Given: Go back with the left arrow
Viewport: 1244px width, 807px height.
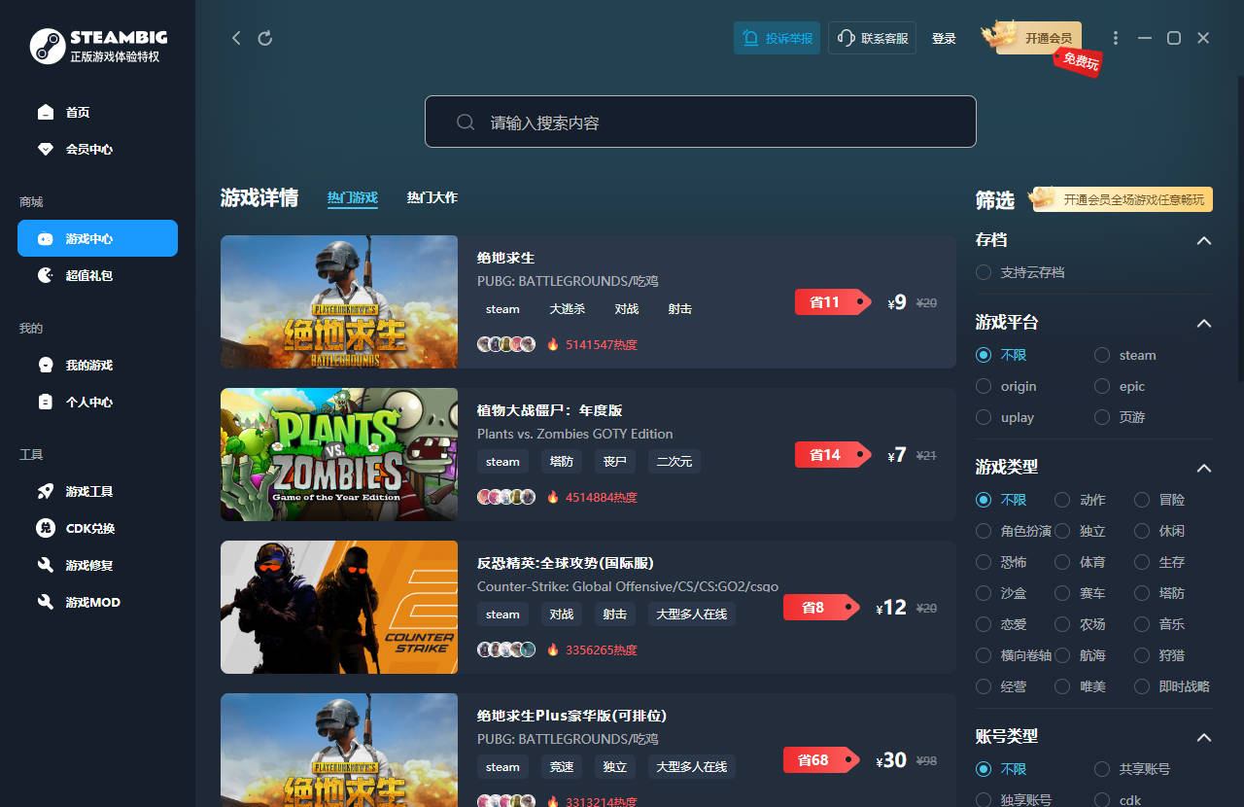Looking at the screenshot, I should click(236, 38).
